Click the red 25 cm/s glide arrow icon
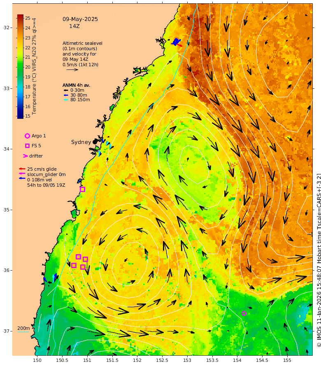Screen dimensions: 321x366 pyautogui.click(x=22, y=169)
